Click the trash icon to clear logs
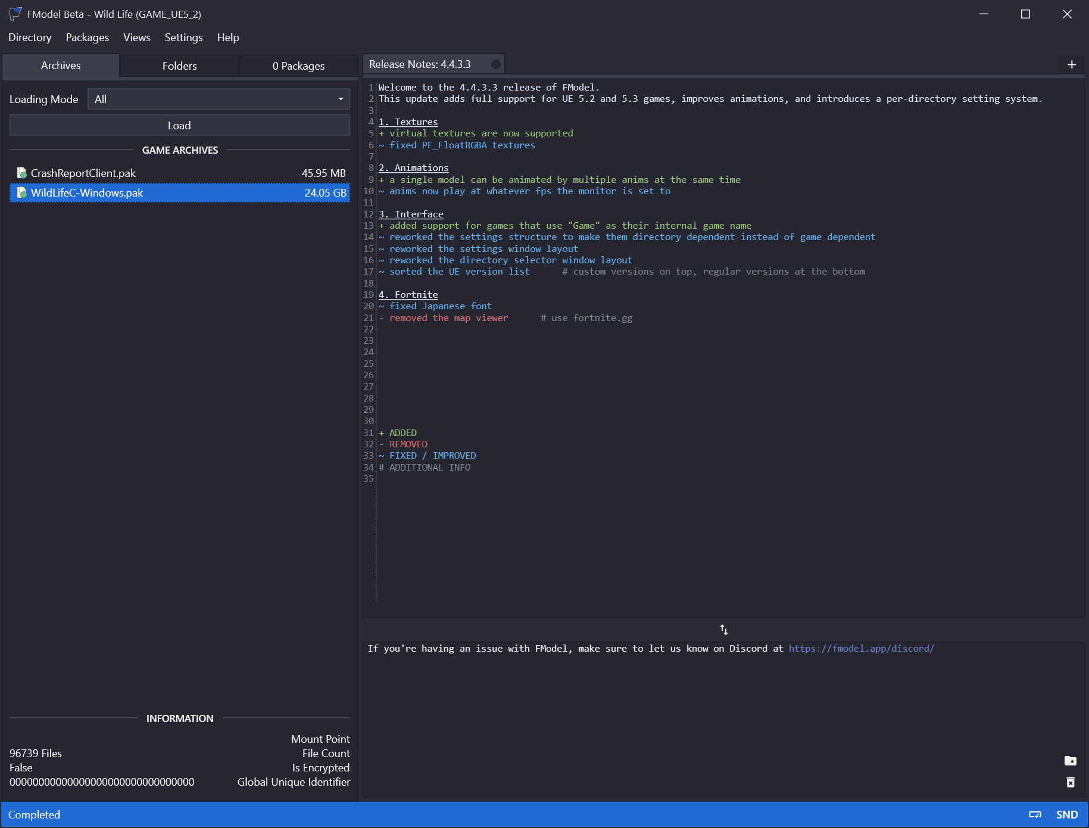The image size is (1089, 828). tap(1070, 782)
